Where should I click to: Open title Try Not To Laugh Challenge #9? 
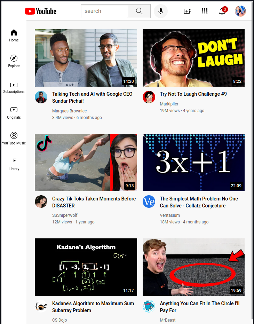point(193,94)
